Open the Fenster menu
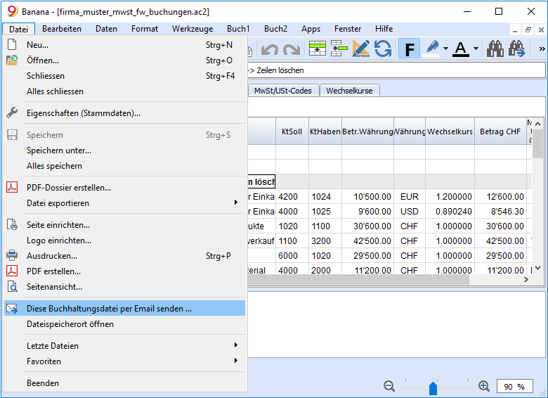Image resolution: width=548 pixels, height=398 pixels. (x=348, y=29)
